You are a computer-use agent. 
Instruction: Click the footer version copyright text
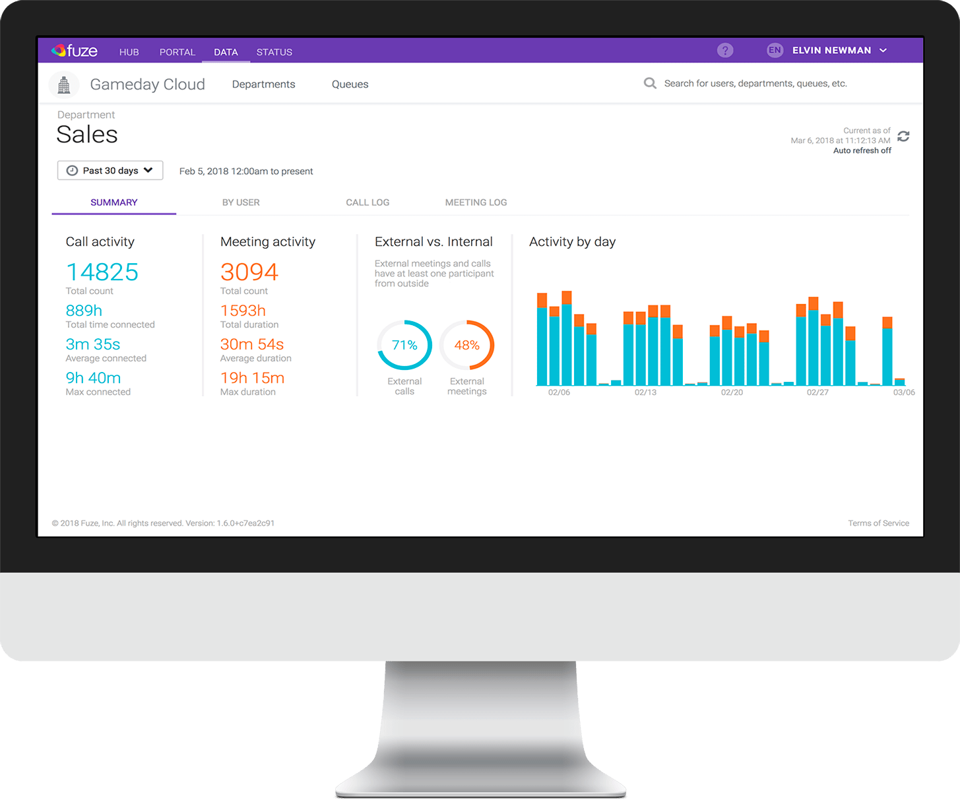pos(163,523)
